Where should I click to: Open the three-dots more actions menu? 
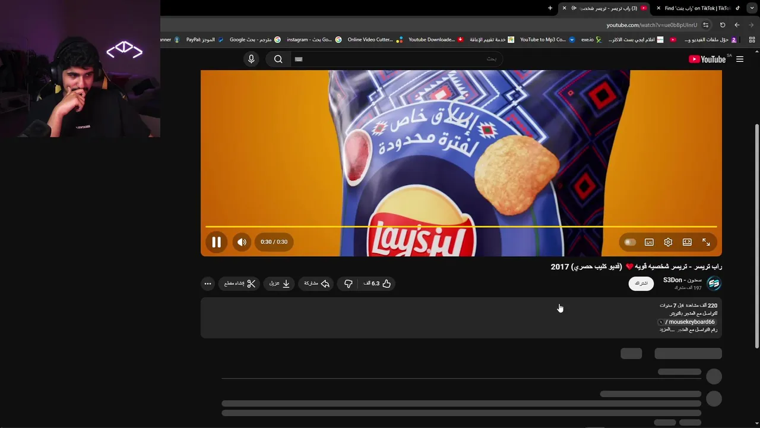[x=208, y=284]
